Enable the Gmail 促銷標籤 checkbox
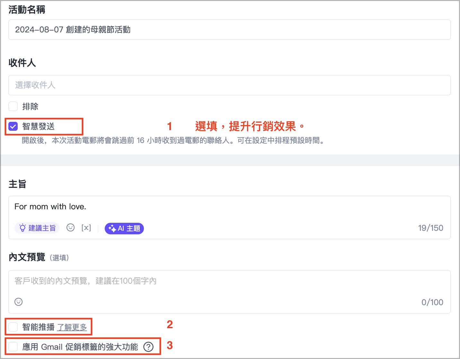Image resolution: width=460 pixels, height=359 pixels. 13,347
